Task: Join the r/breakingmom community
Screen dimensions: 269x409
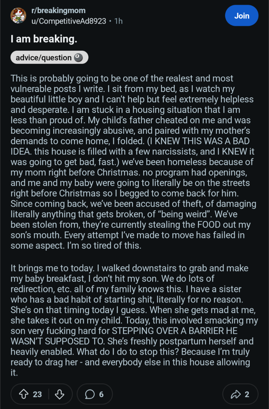Action: [x=242, y=16]
